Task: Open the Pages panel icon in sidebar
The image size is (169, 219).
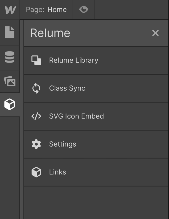Action: tap(10, 32)
